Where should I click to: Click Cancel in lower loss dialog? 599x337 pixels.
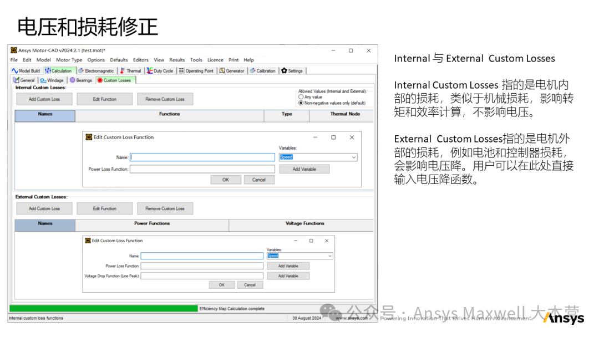[x=250, y=285]
